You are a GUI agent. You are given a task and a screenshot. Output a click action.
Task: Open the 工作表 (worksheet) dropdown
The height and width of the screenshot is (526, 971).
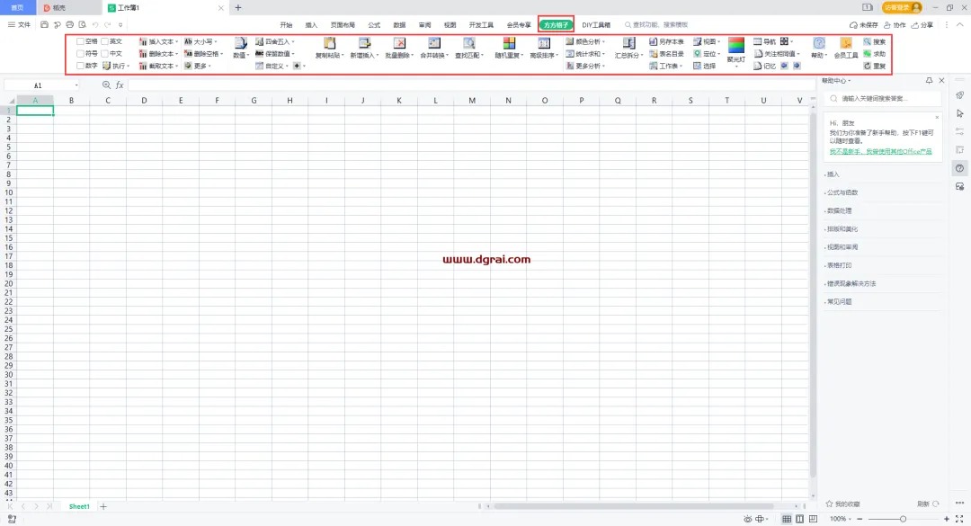tap(665, 66)
